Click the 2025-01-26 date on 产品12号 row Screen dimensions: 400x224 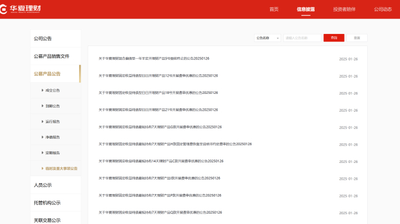point(349,76)
